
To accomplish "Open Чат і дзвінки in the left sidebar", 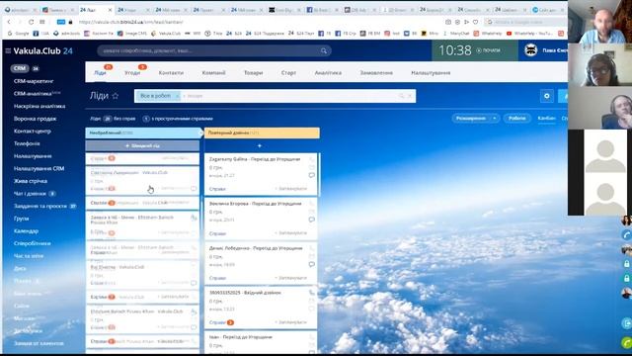I will (x=30, y=194).
